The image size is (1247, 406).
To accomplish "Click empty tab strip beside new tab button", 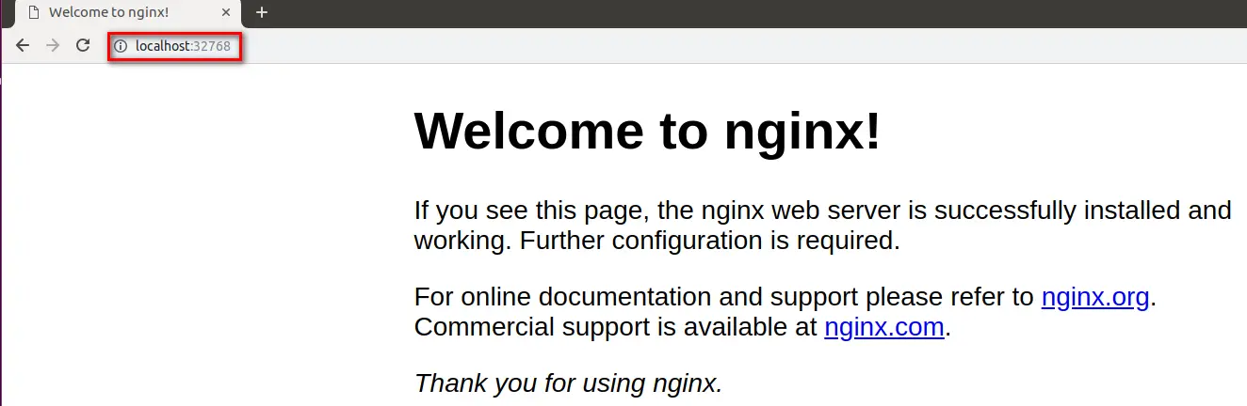I will (753, 13).
